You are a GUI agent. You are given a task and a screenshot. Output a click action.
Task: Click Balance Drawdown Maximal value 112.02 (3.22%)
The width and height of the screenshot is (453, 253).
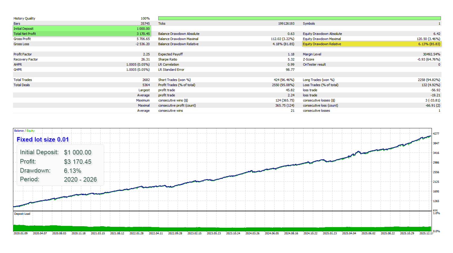point(282,39)
